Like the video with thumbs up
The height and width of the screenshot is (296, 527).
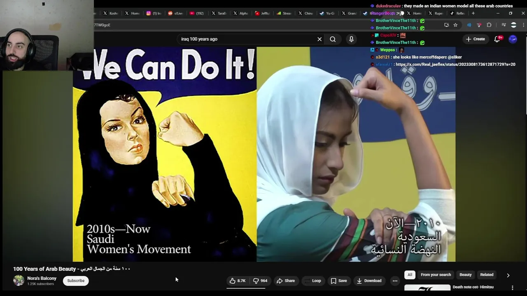238,281
